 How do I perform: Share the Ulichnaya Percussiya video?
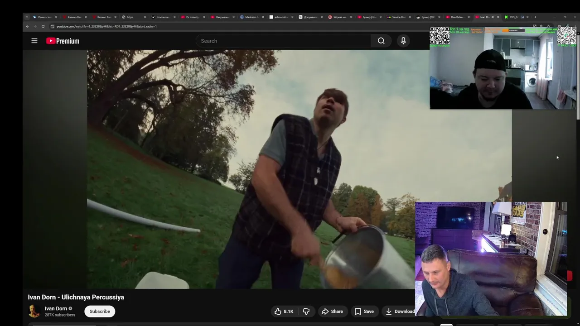[x=332, y=312]
